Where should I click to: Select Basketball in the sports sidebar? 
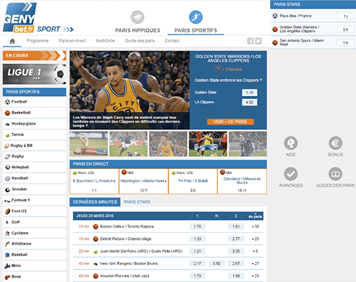coord(34,112)
